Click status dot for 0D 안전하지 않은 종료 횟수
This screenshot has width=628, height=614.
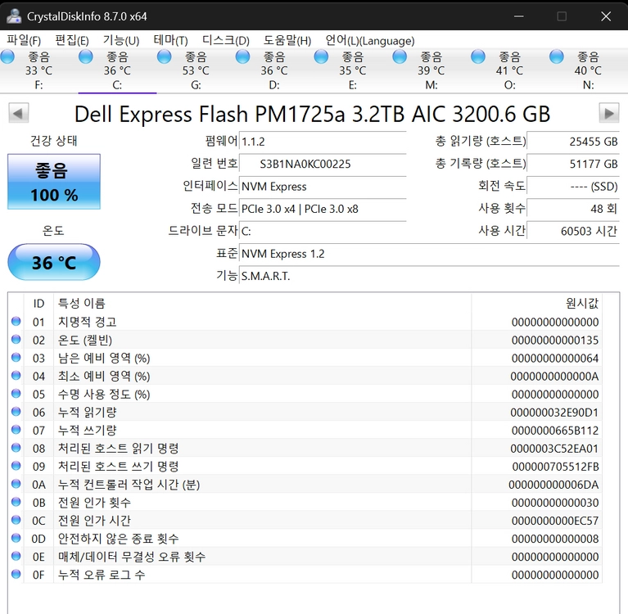(x=16, y=538)
